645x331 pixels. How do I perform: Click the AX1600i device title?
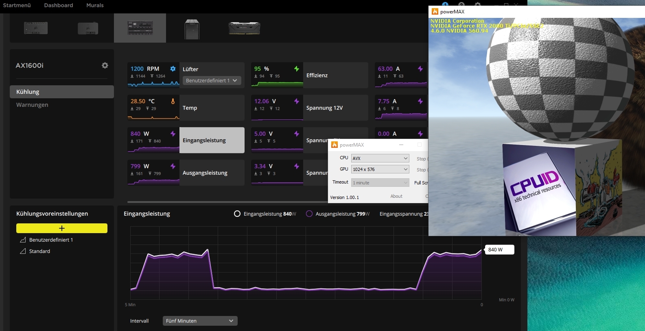(x=29, y=65)
